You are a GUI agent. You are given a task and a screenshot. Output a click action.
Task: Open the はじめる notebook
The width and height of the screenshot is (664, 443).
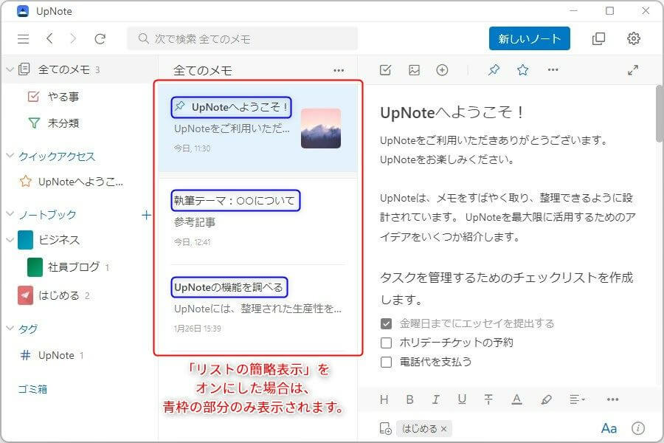(58, 295)
